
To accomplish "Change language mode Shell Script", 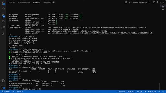I will pos(152,91).
